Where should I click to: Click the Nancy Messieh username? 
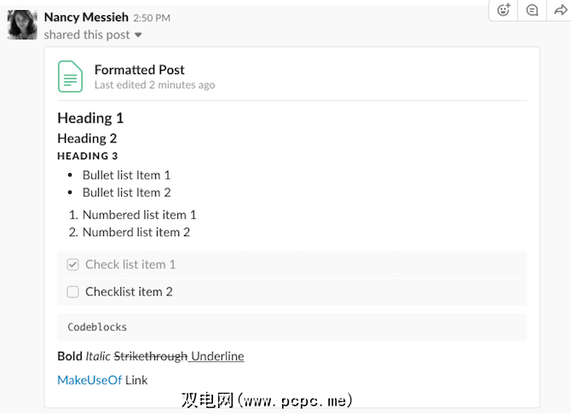click(x=86, y=17)
